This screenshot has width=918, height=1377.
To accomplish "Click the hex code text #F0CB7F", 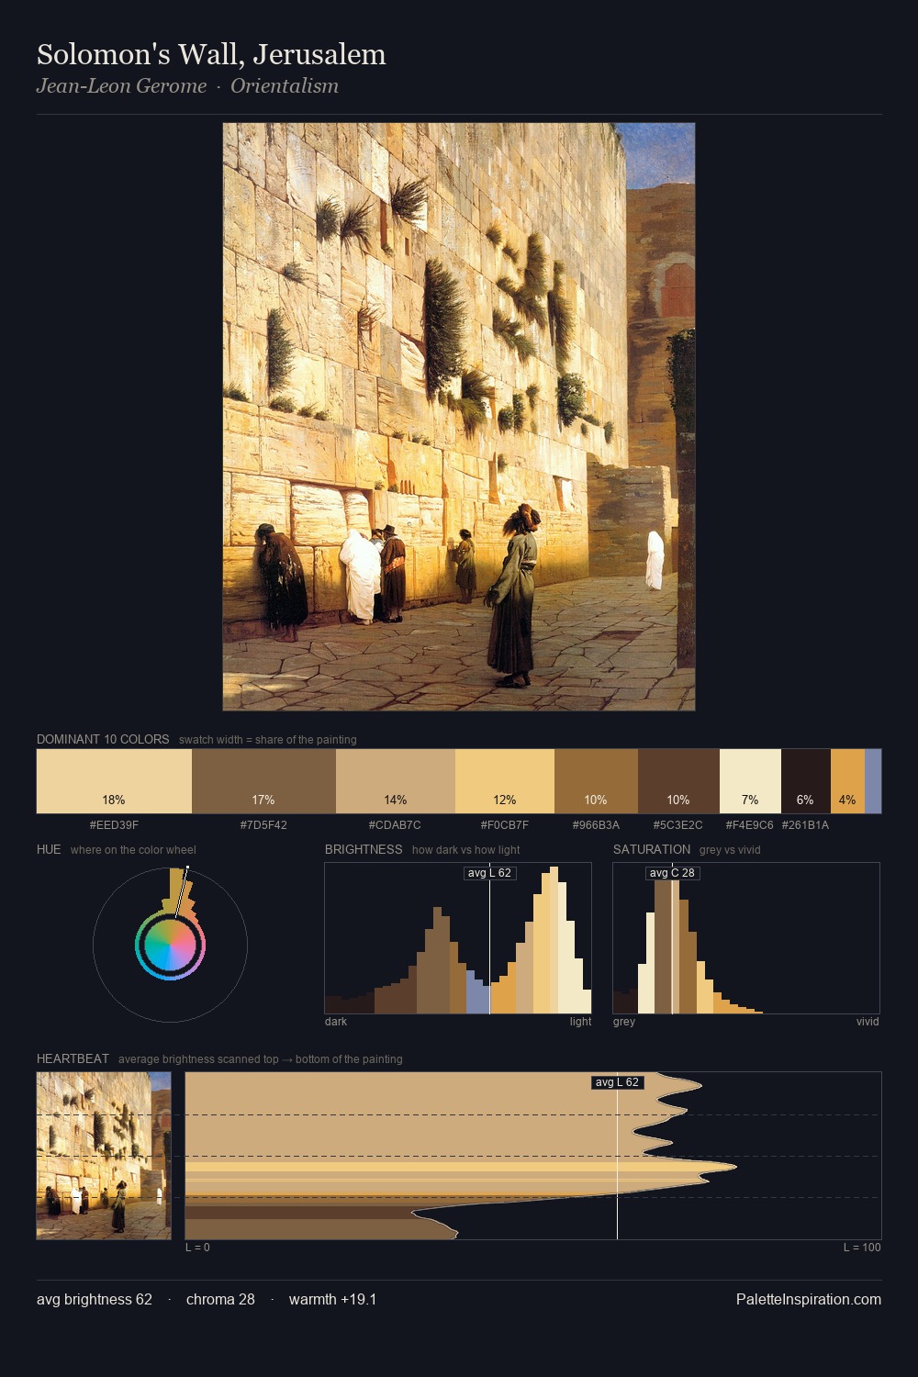I will click(x=505, y=825).
